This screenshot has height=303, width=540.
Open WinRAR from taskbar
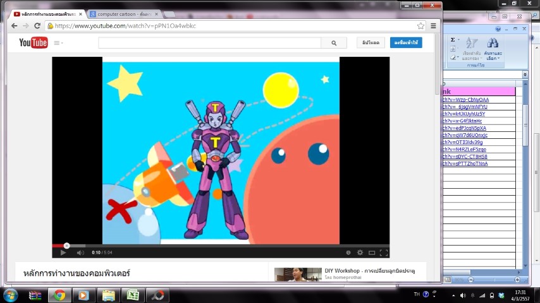[35, 295]
